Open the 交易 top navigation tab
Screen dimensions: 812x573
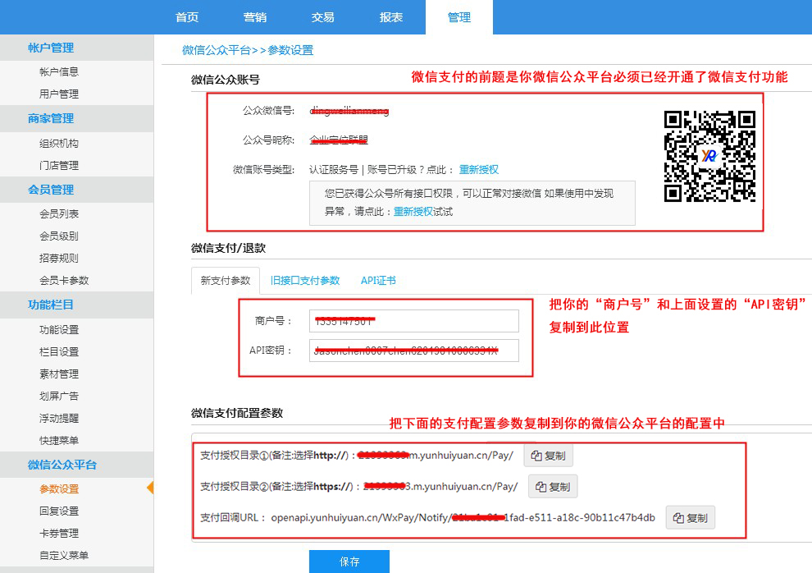tap(322, 17)
